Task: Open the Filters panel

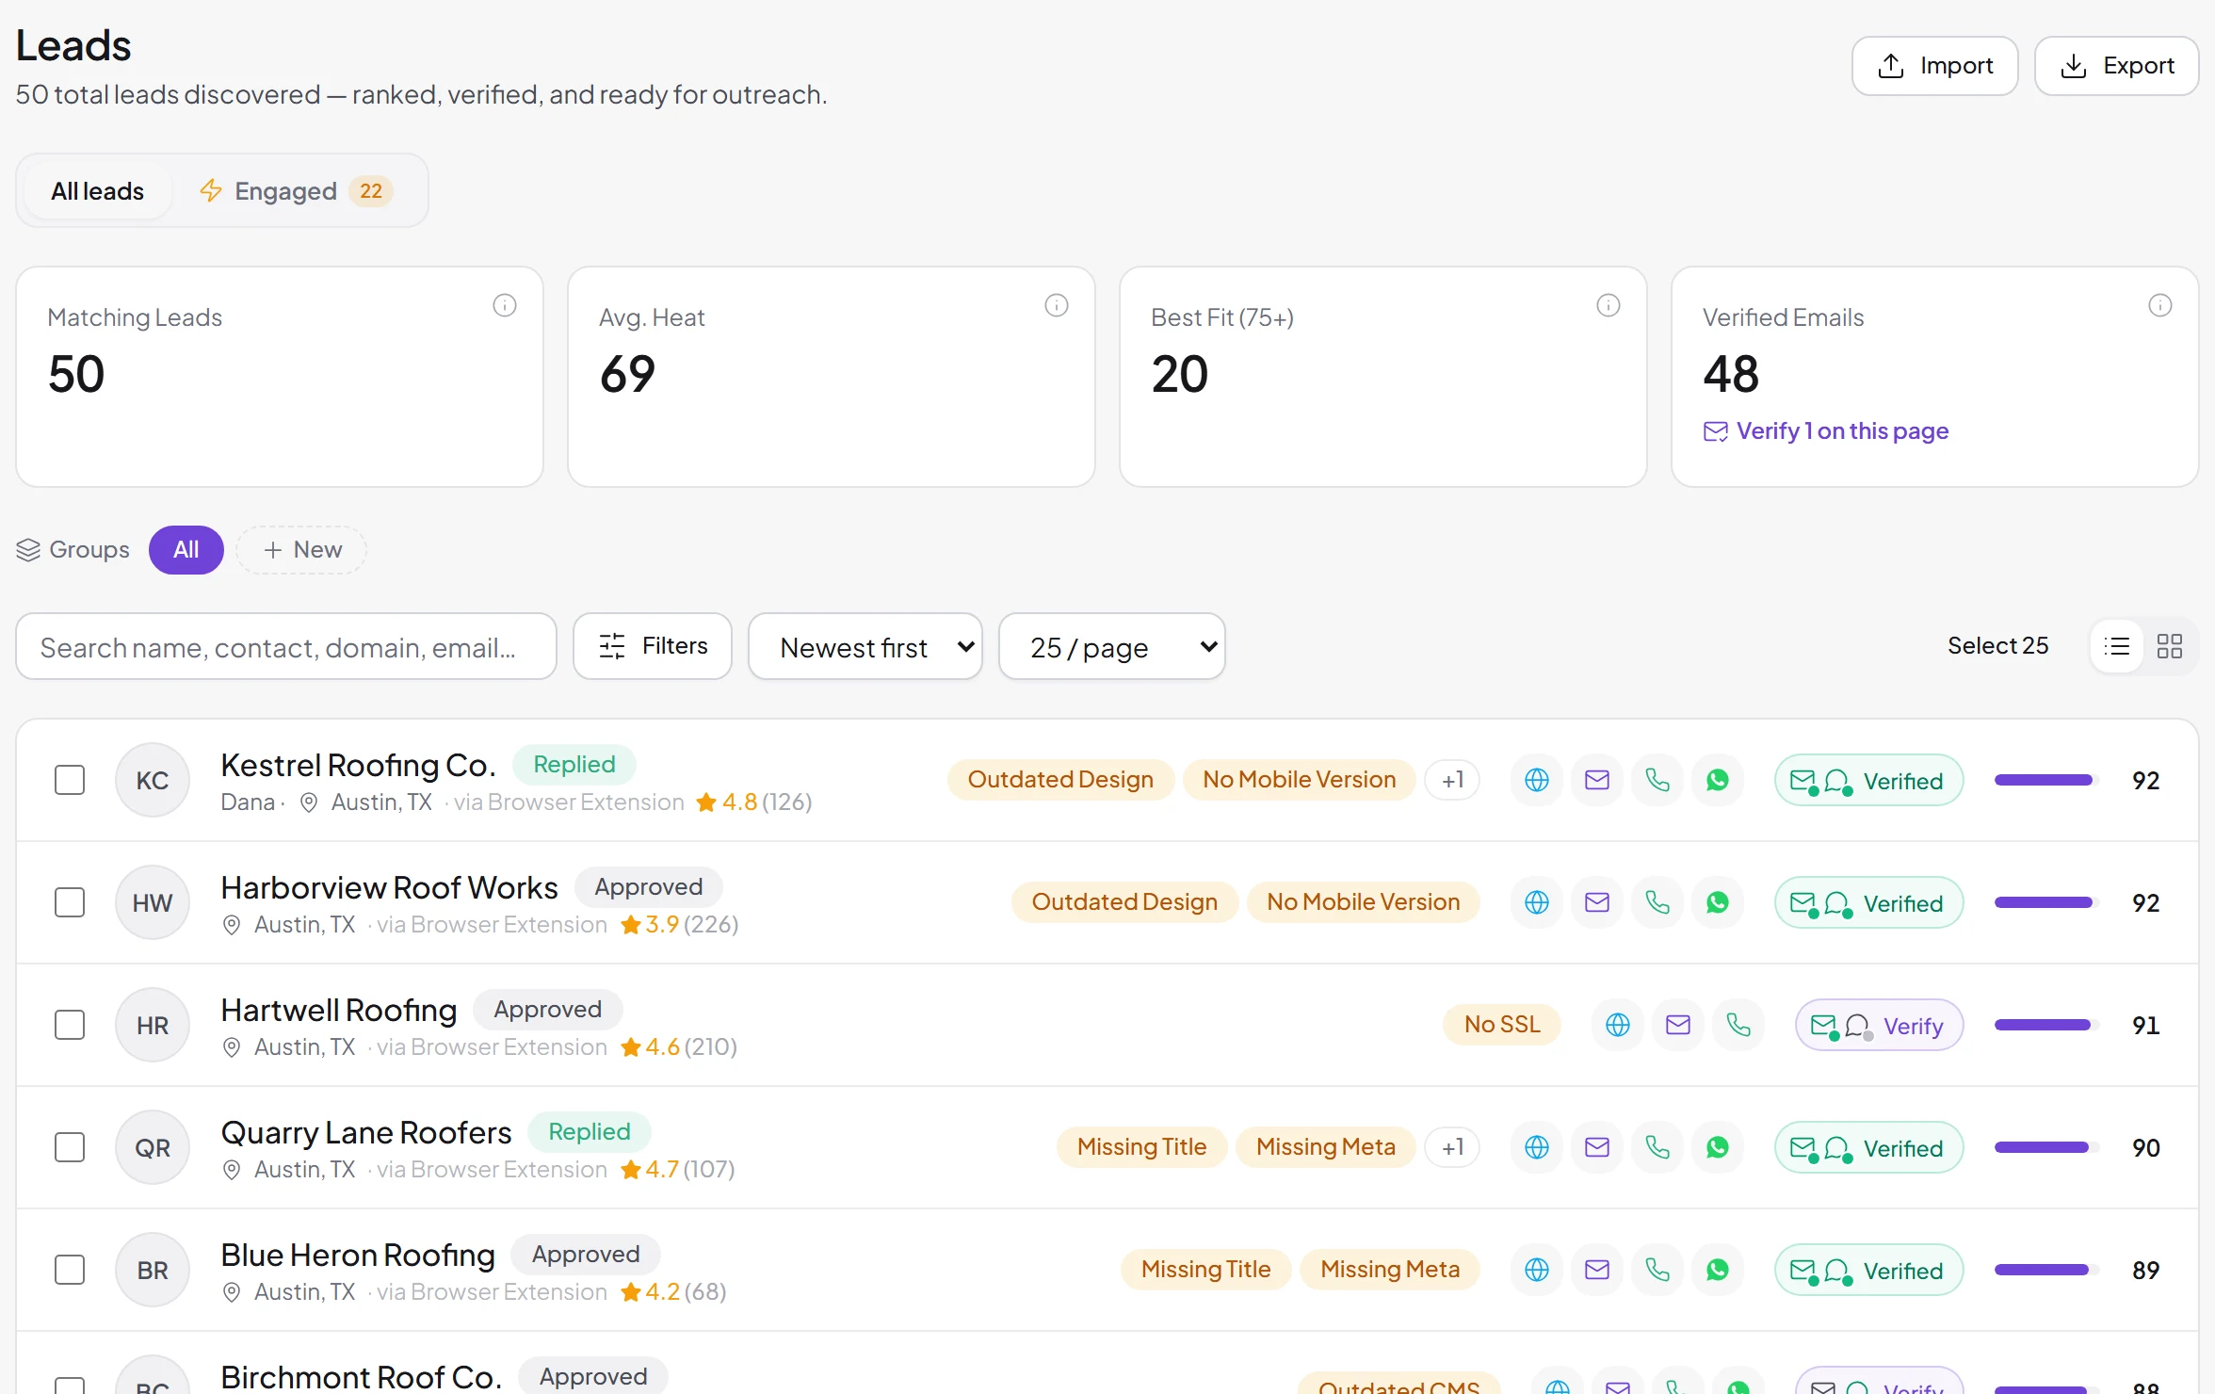Action: 653,646
